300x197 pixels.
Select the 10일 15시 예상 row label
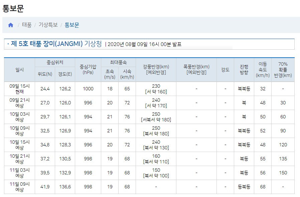coord(19,145)
